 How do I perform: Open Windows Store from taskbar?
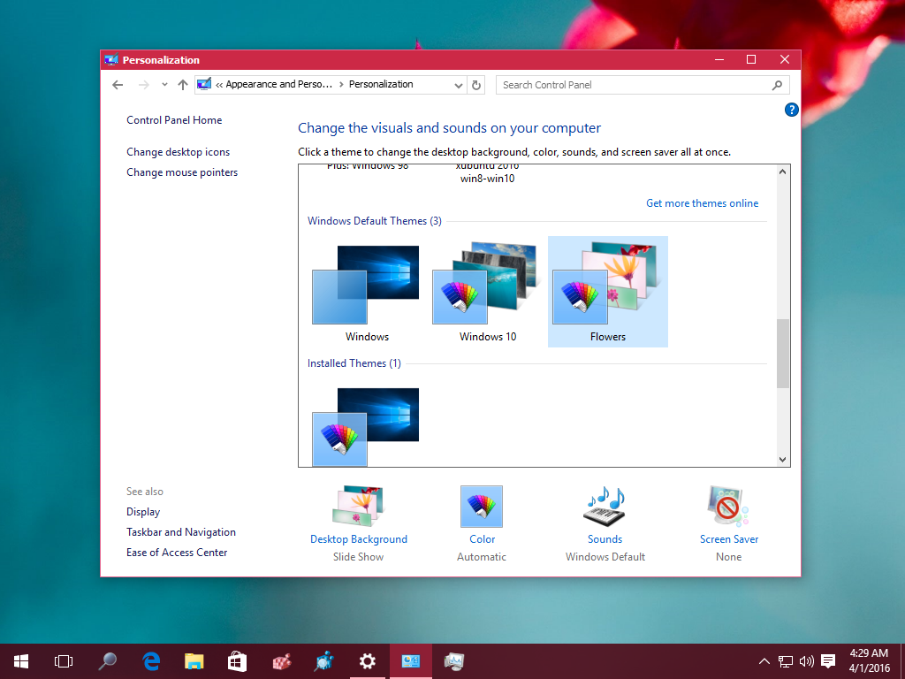pos(237,661)
